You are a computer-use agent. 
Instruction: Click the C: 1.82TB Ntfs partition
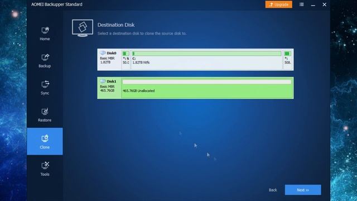[207, 60]
